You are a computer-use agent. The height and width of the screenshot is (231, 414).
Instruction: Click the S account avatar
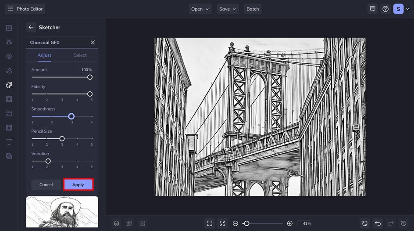pyautogui.click(x=398, y=9)
